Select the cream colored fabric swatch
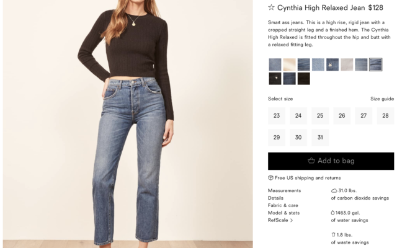 pyautogui.click(x=289, y=64)
